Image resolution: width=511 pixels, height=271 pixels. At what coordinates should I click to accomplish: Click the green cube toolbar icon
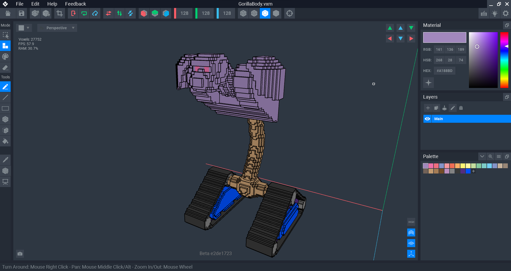coord(155,13)
